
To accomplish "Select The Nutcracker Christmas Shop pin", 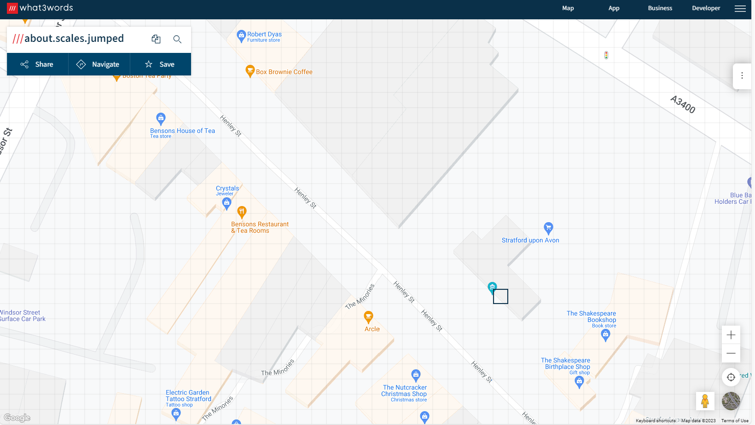I will click(x=416, y=374).
